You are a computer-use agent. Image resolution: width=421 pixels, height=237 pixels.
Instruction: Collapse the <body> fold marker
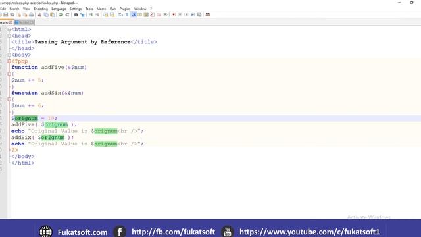(x=9, y=55)
